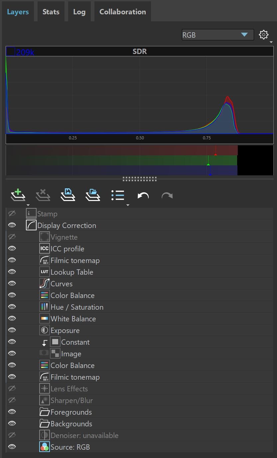Open the RGB channel dropdown
The height and width of the screenshot is (458, 277).
[x=218, y=35]
